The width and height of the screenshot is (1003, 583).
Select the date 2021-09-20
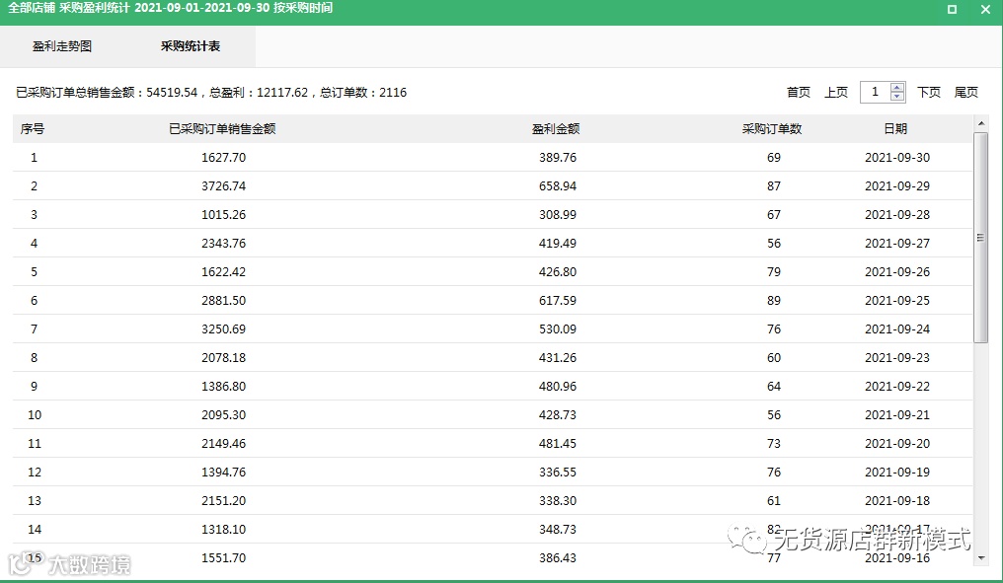click(x=897, y=444)
